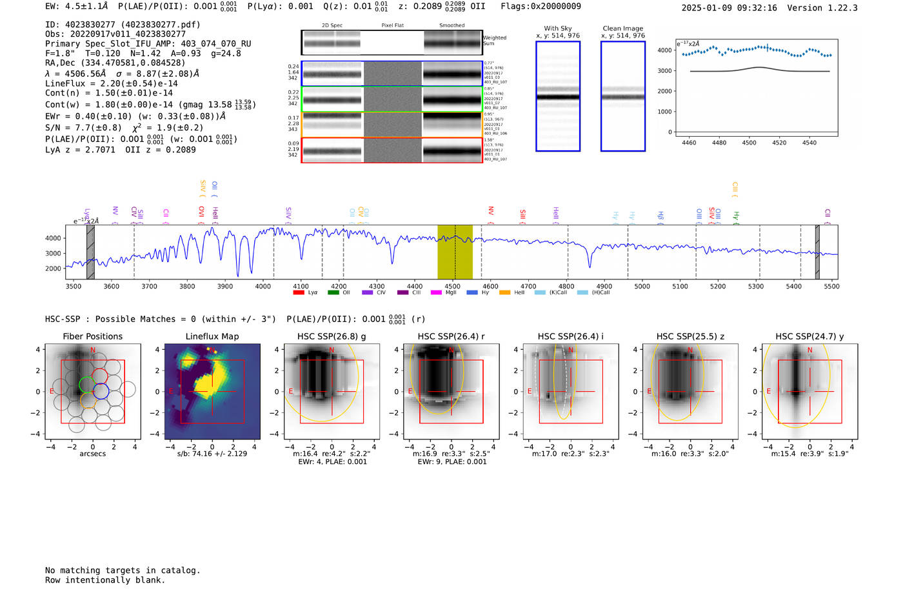This screenshot has width=903, height=615.
Task: Click the 'Obs: 20220917v011_4023830277' line
Action: click(x=115, y=34)
